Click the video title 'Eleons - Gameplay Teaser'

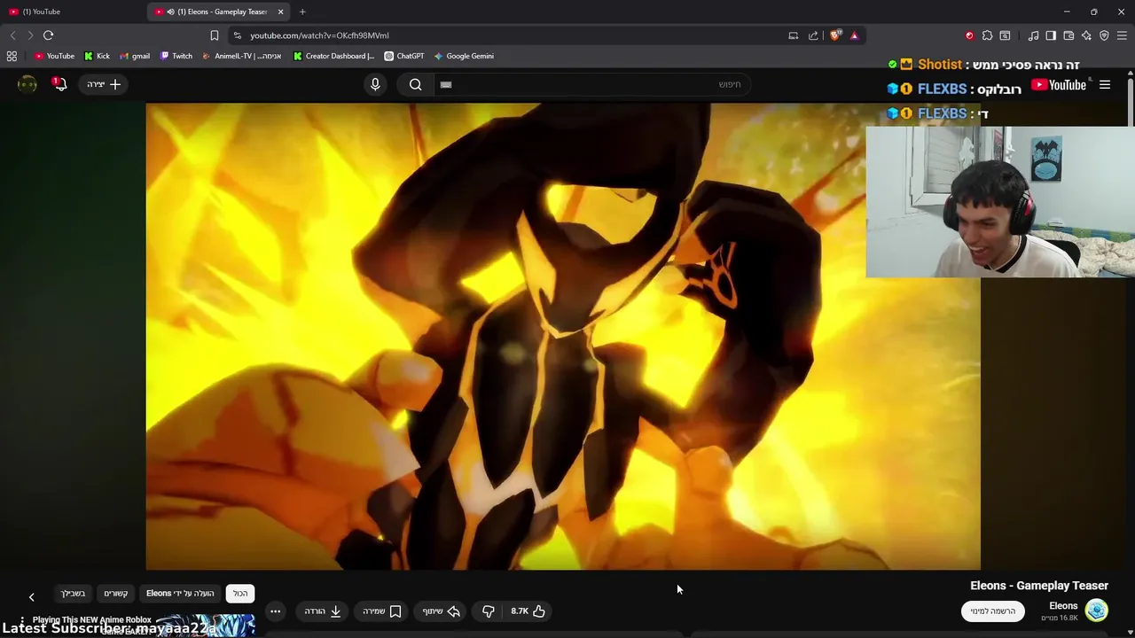[x=1039, y=586]
